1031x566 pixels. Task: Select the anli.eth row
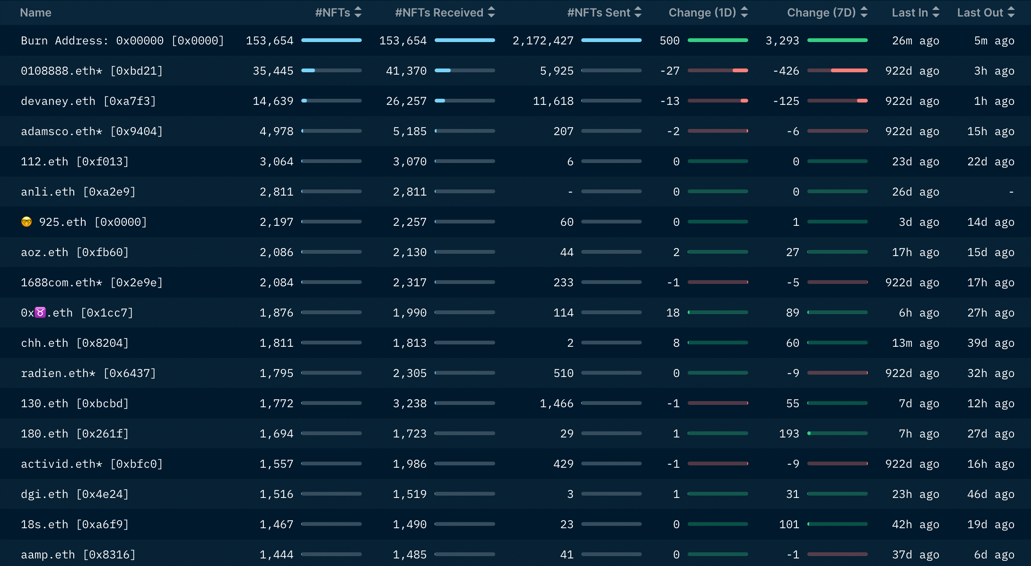pos(78,192)
